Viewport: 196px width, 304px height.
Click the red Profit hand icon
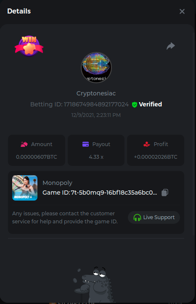tap(147, 144)
